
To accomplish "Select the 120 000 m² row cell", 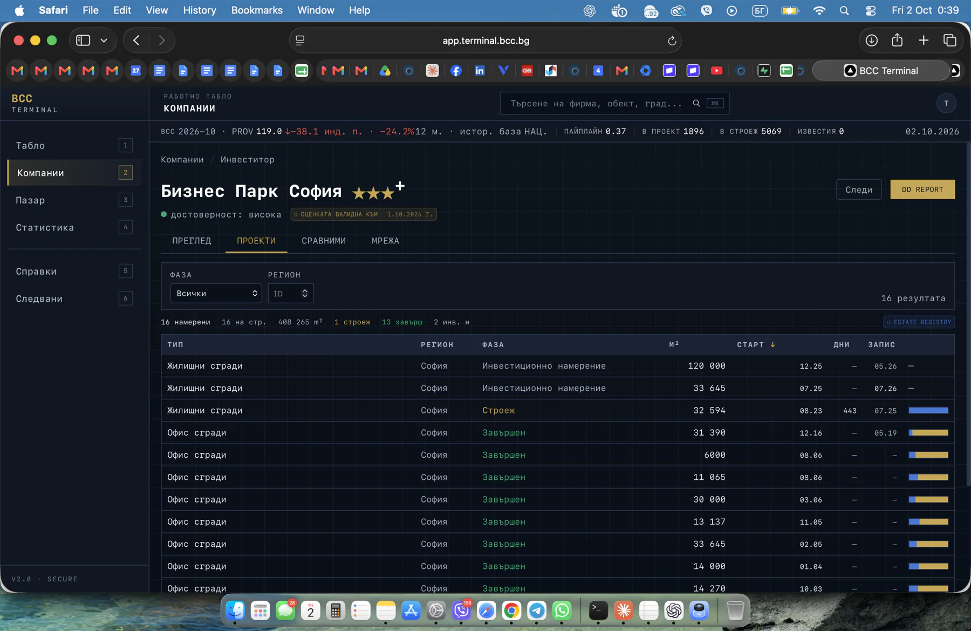I will 706,366.
